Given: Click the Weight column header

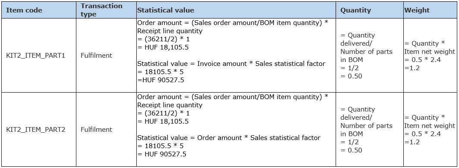Looking at the screenshot, I should tap(417, 10).
